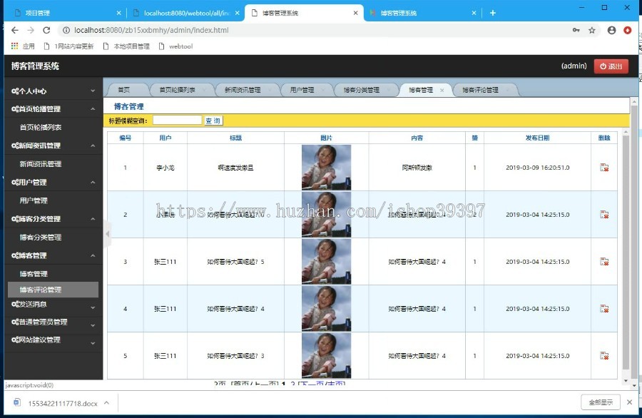The width and height of the screenshot is (642, 418).
Task: Open blog image thumbnail in row 1
Action: (326, 168)
